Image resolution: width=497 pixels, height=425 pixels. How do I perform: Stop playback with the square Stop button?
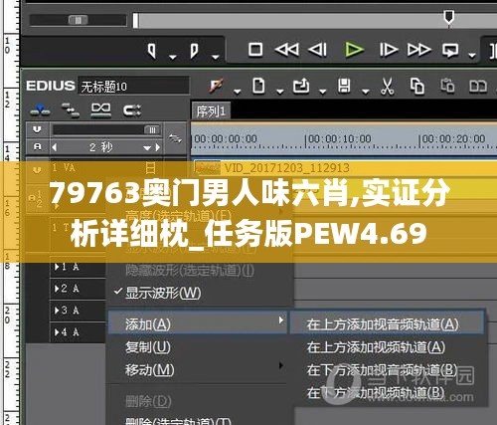click(x=255, y=50)
